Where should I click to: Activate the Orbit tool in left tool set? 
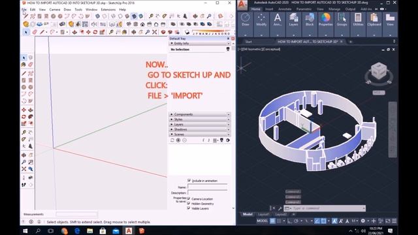pos(24,155)
